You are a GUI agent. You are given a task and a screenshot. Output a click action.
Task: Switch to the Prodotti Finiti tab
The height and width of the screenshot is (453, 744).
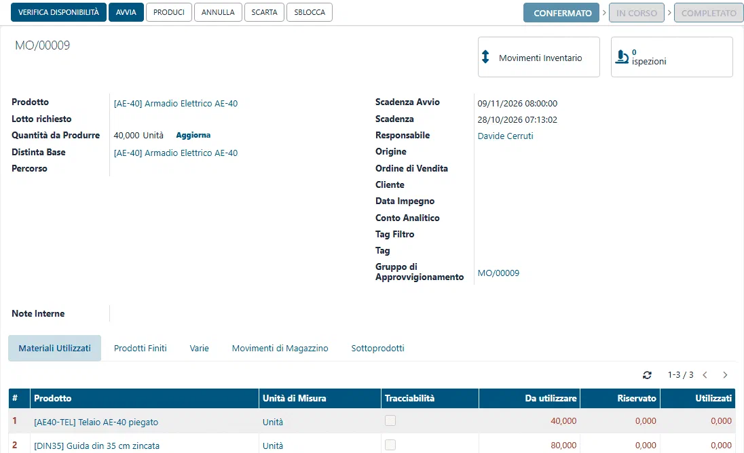141,349
